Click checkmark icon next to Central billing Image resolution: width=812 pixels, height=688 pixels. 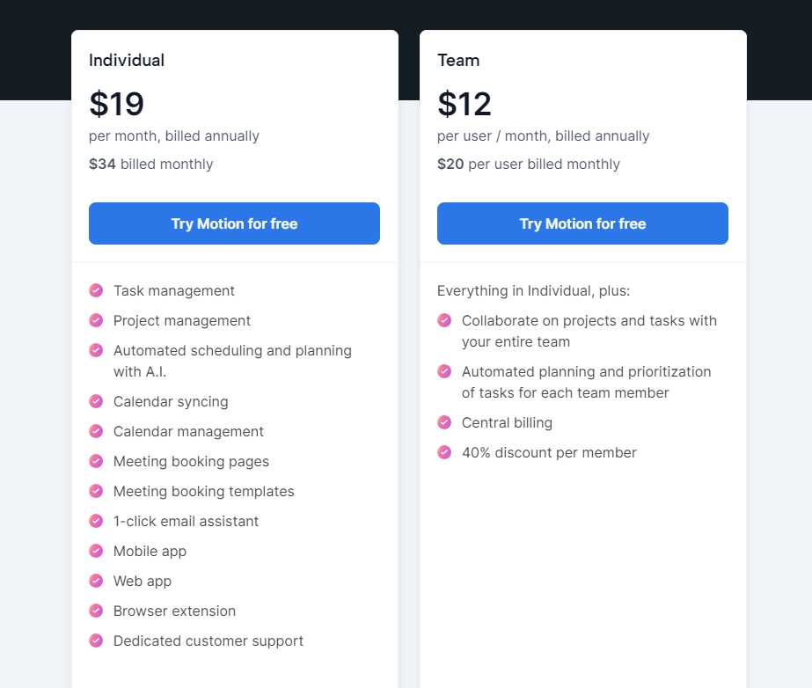click(x=444, y=422)
